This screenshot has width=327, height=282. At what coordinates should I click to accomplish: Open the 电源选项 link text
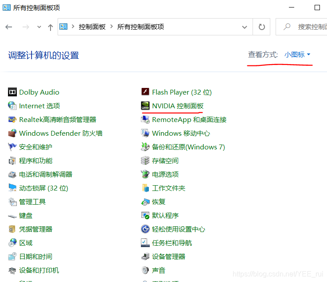165,175
